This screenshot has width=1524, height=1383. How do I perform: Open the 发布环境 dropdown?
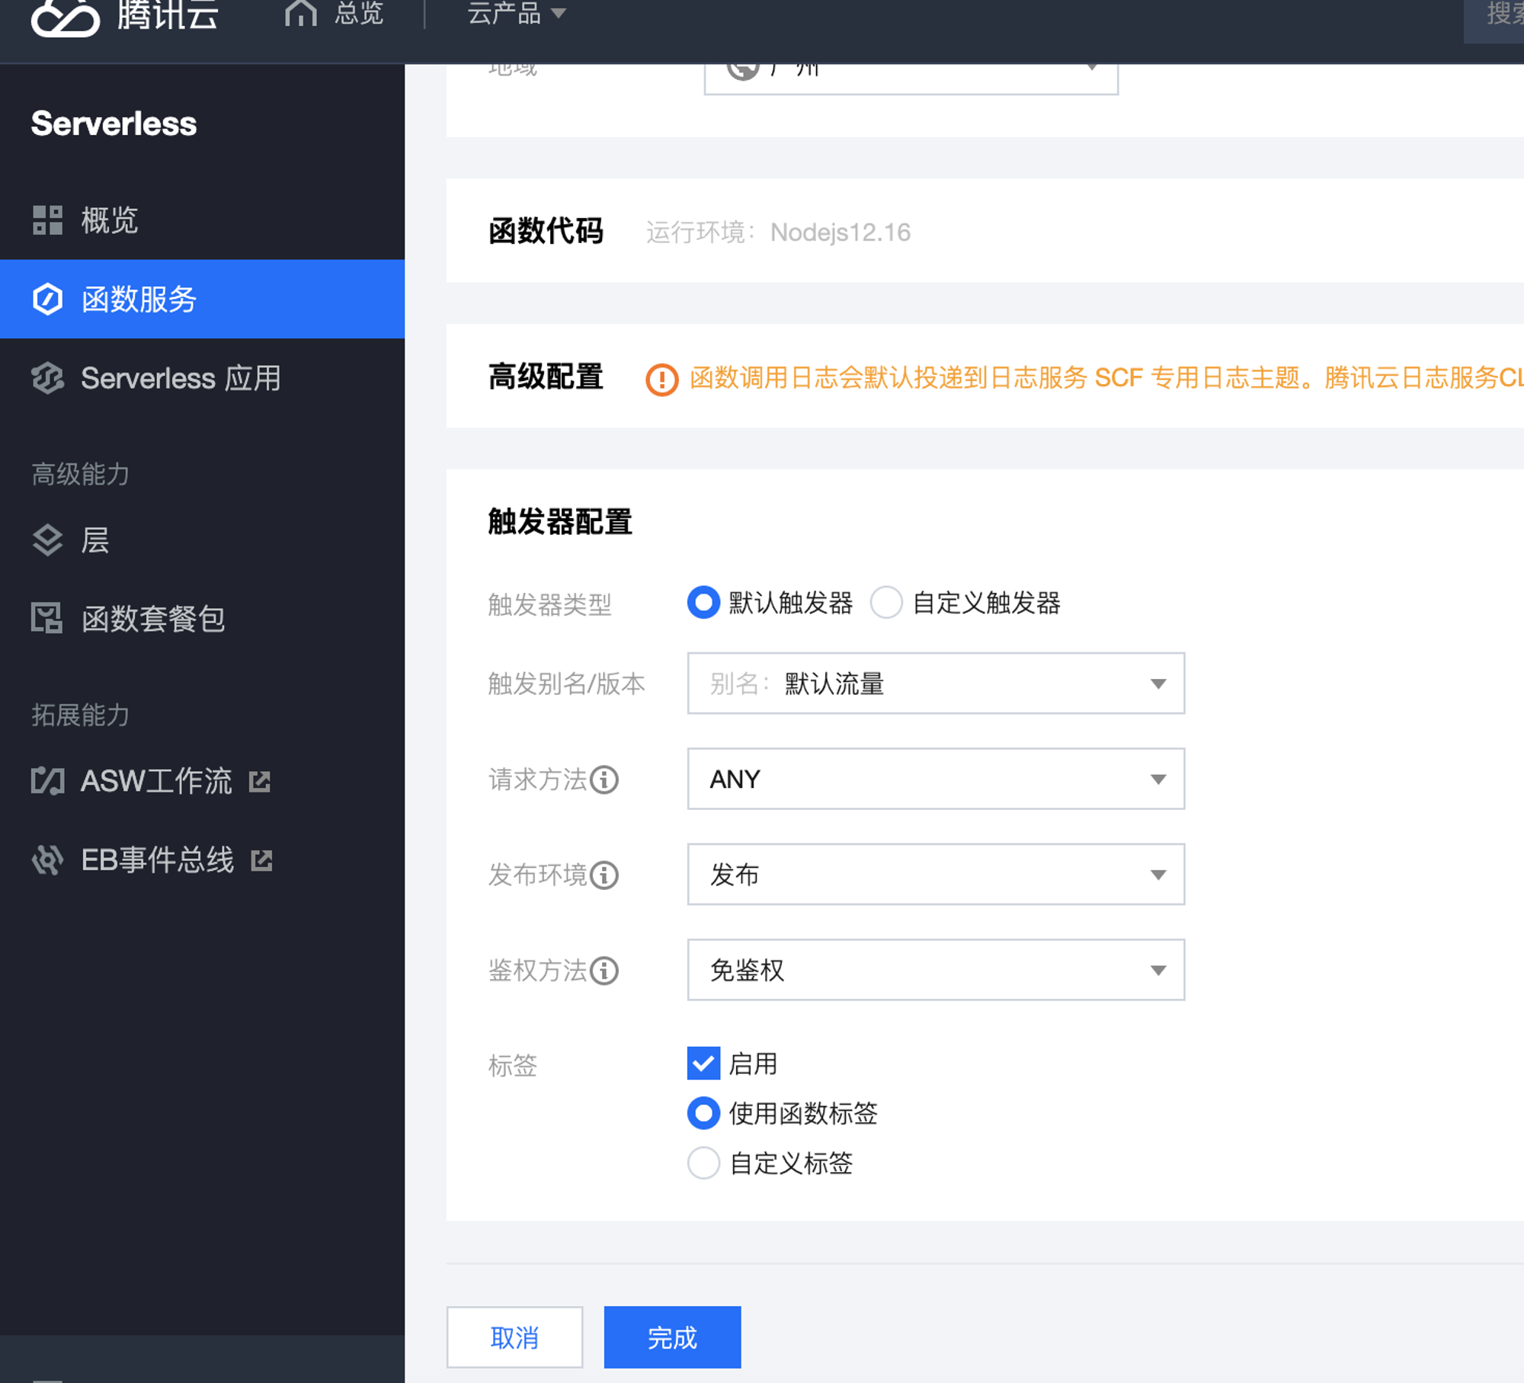pyautogui.click(x=936, y=874)
